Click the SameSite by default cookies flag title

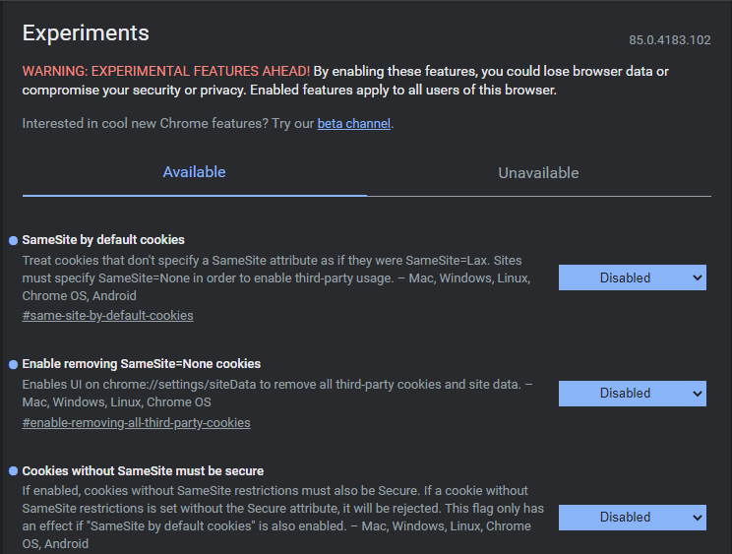pos(103,240)
